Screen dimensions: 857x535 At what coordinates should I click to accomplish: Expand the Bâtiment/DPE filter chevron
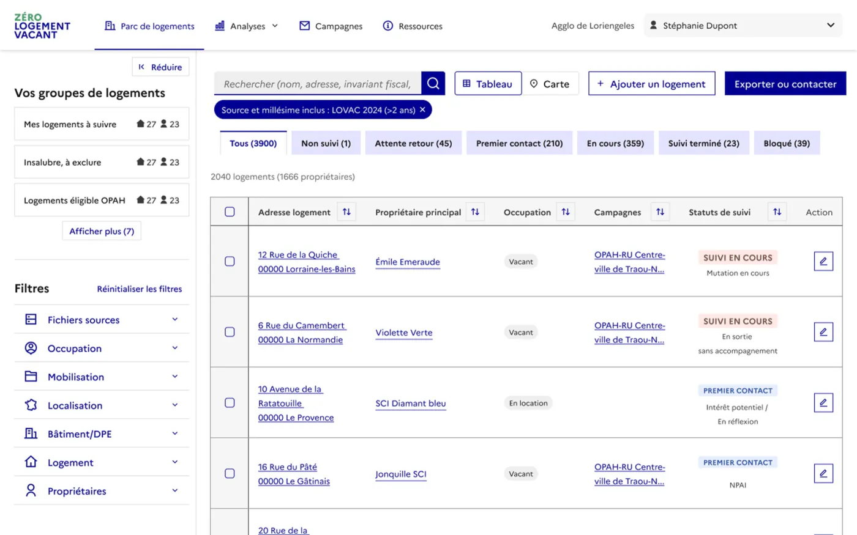click(174, 434)
